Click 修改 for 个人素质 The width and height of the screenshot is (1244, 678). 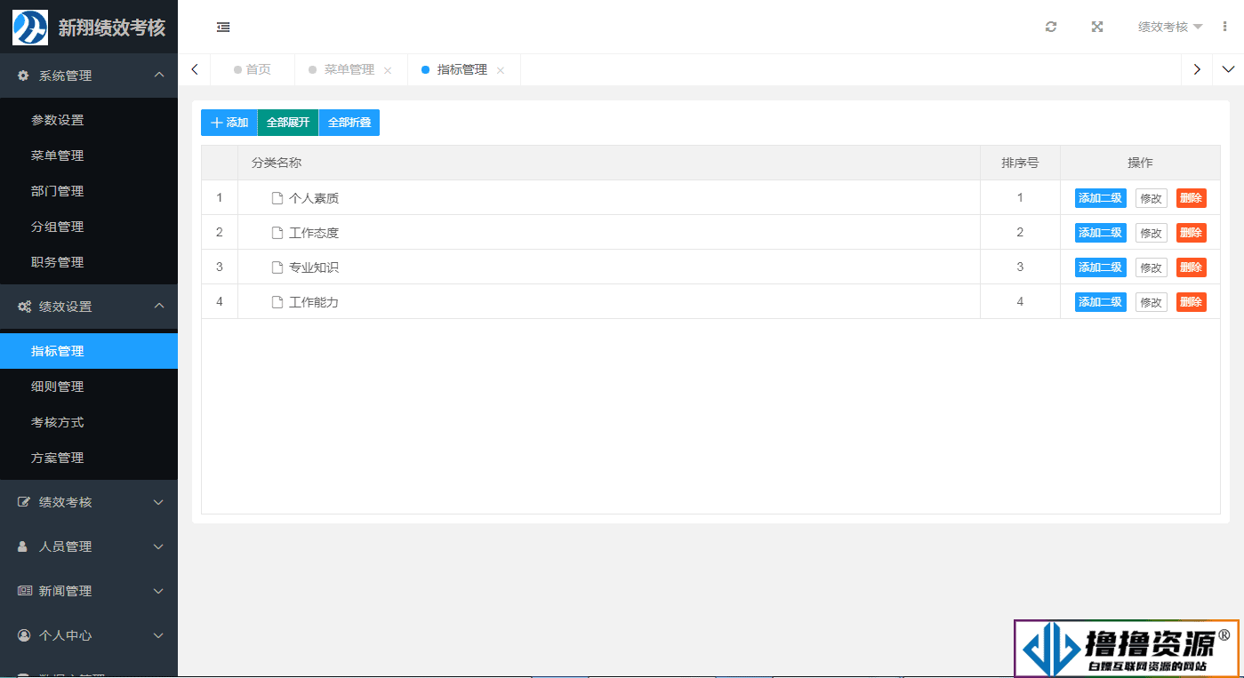pyautogui.click(x=1152, y=198)
